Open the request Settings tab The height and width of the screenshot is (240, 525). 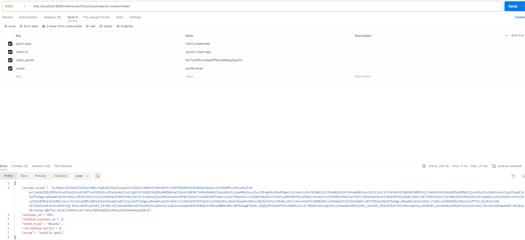(135, 17)
